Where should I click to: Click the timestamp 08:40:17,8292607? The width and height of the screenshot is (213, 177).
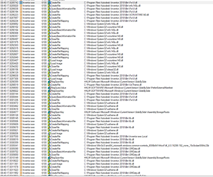(x=9, y=54)
